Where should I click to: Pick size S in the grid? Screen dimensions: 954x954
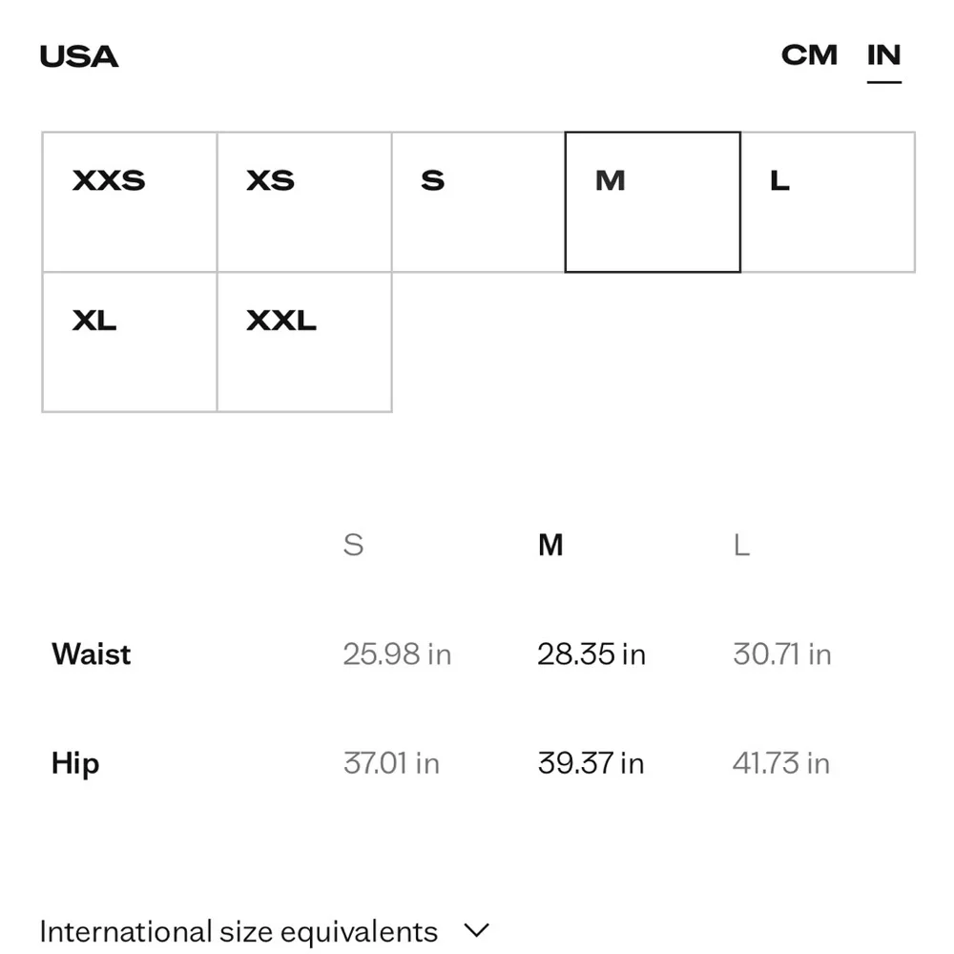[x=478, y=202]
